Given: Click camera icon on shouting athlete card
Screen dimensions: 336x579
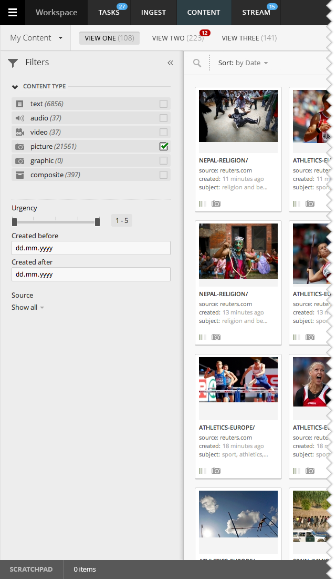Looking at the screenshot, I should 310,471.
